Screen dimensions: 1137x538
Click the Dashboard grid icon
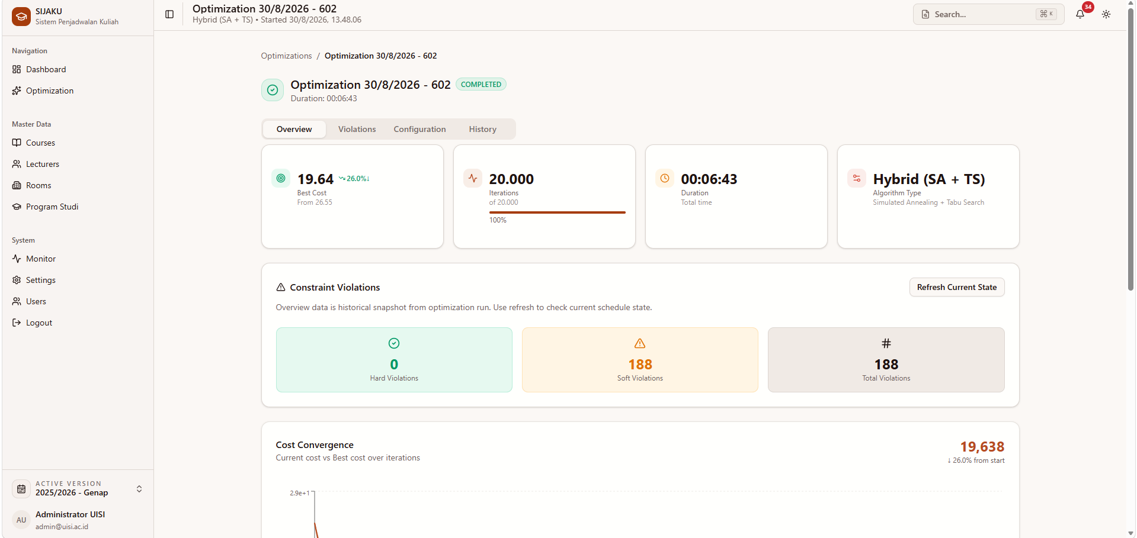[x=17, y=69]
